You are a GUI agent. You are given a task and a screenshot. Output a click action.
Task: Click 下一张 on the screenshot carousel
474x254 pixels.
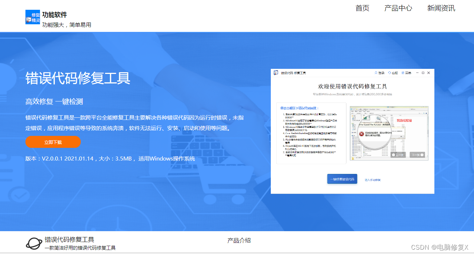(x=417, y=155)
